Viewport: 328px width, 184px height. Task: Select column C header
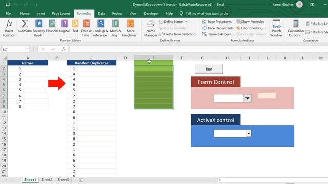pyautogui.click(x=91, y=58)
